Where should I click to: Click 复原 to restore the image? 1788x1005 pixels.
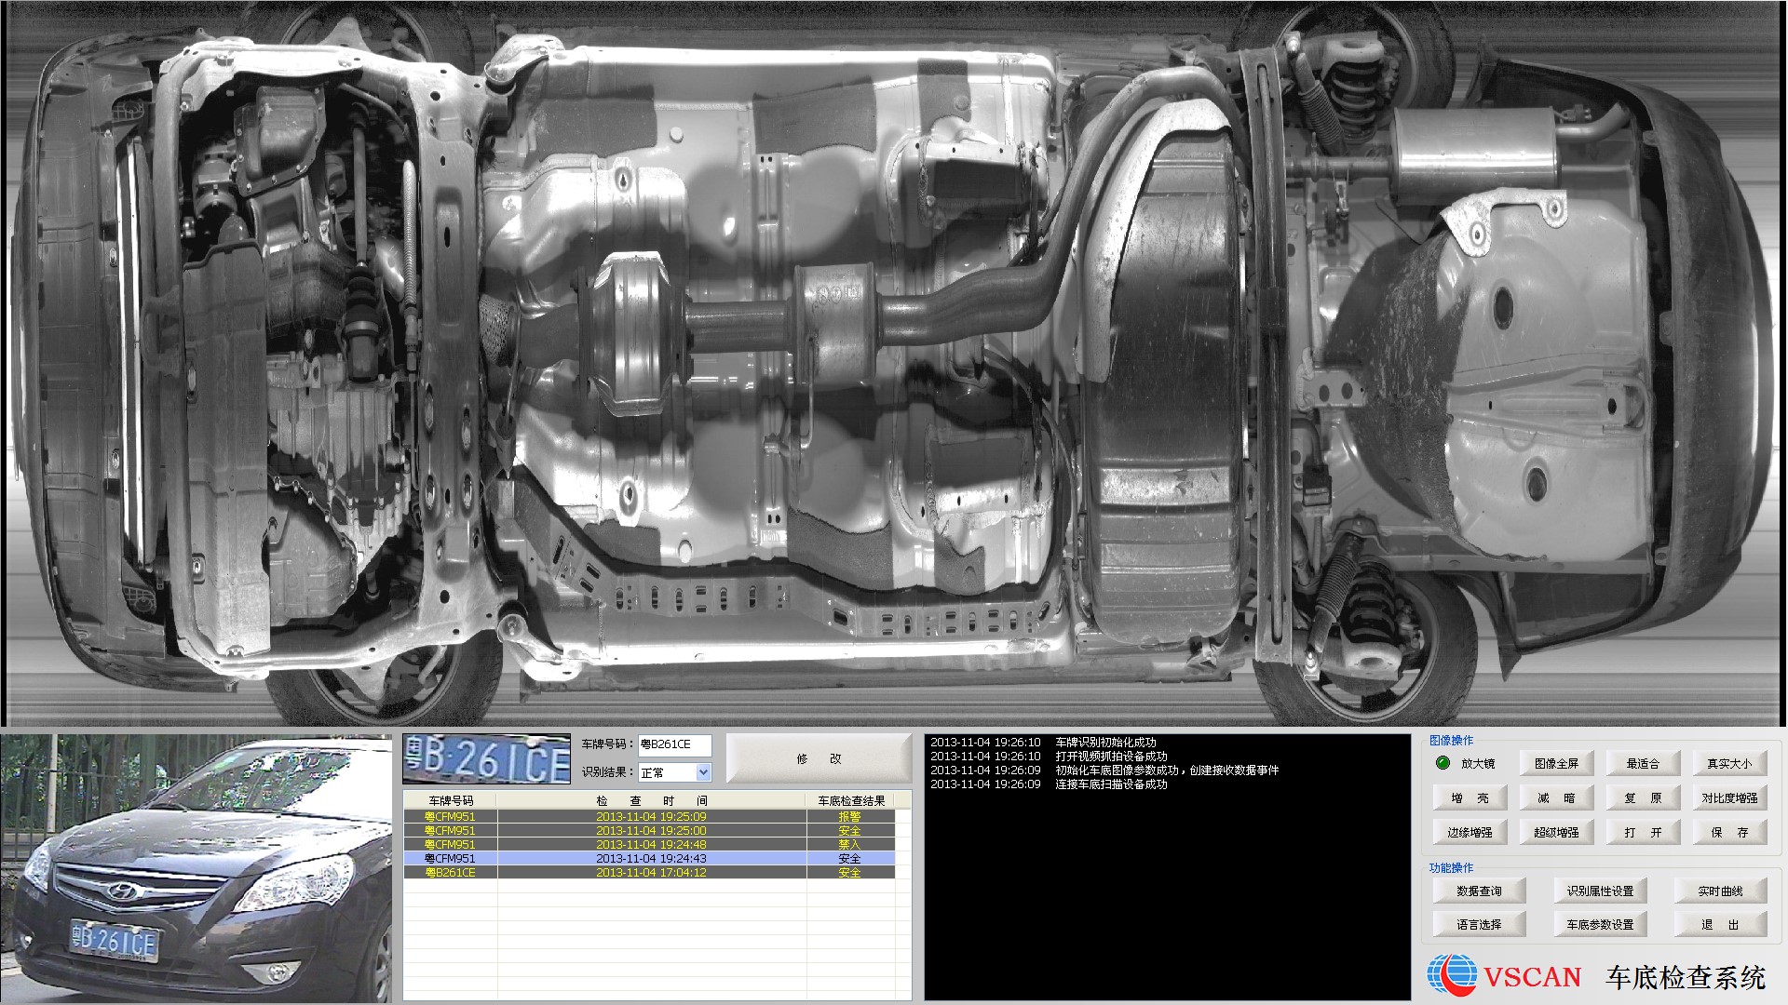pos(1643,797)
